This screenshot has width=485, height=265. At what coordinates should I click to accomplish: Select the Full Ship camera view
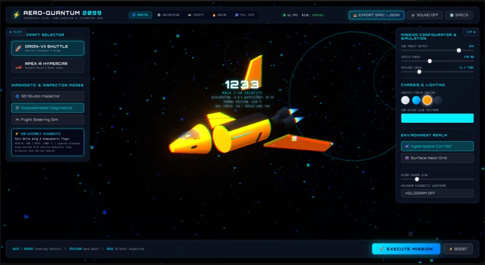[x=244, y=15]
